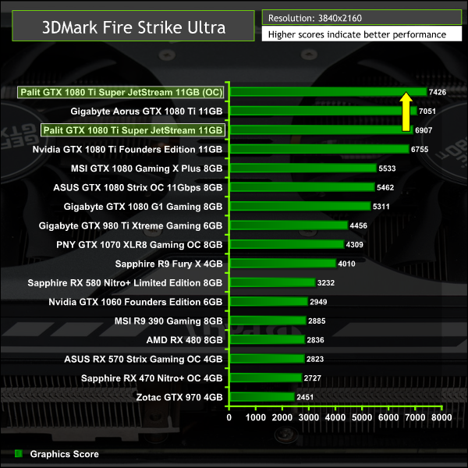The image size is (468, 468).
Task: Click the 2823 score value
Action: [315, 359]
